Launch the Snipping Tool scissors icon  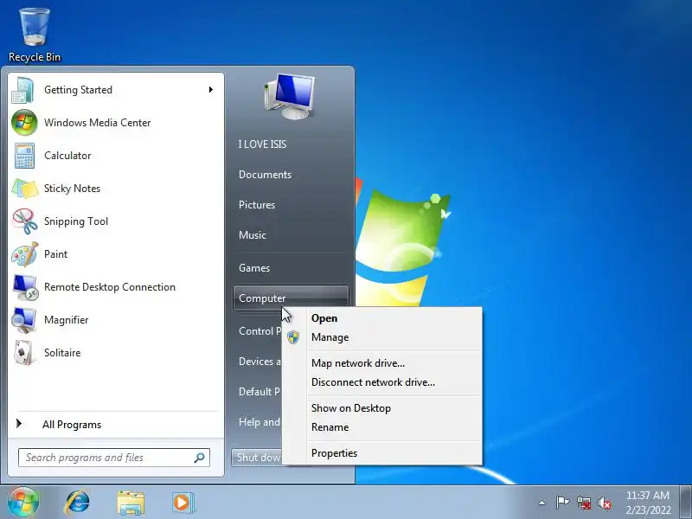click(25, 221)
